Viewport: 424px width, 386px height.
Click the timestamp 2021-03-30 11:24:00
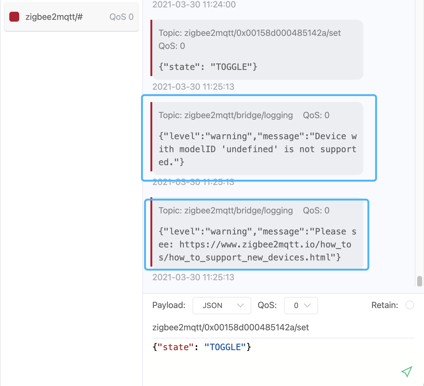click(x=194, y=4)
